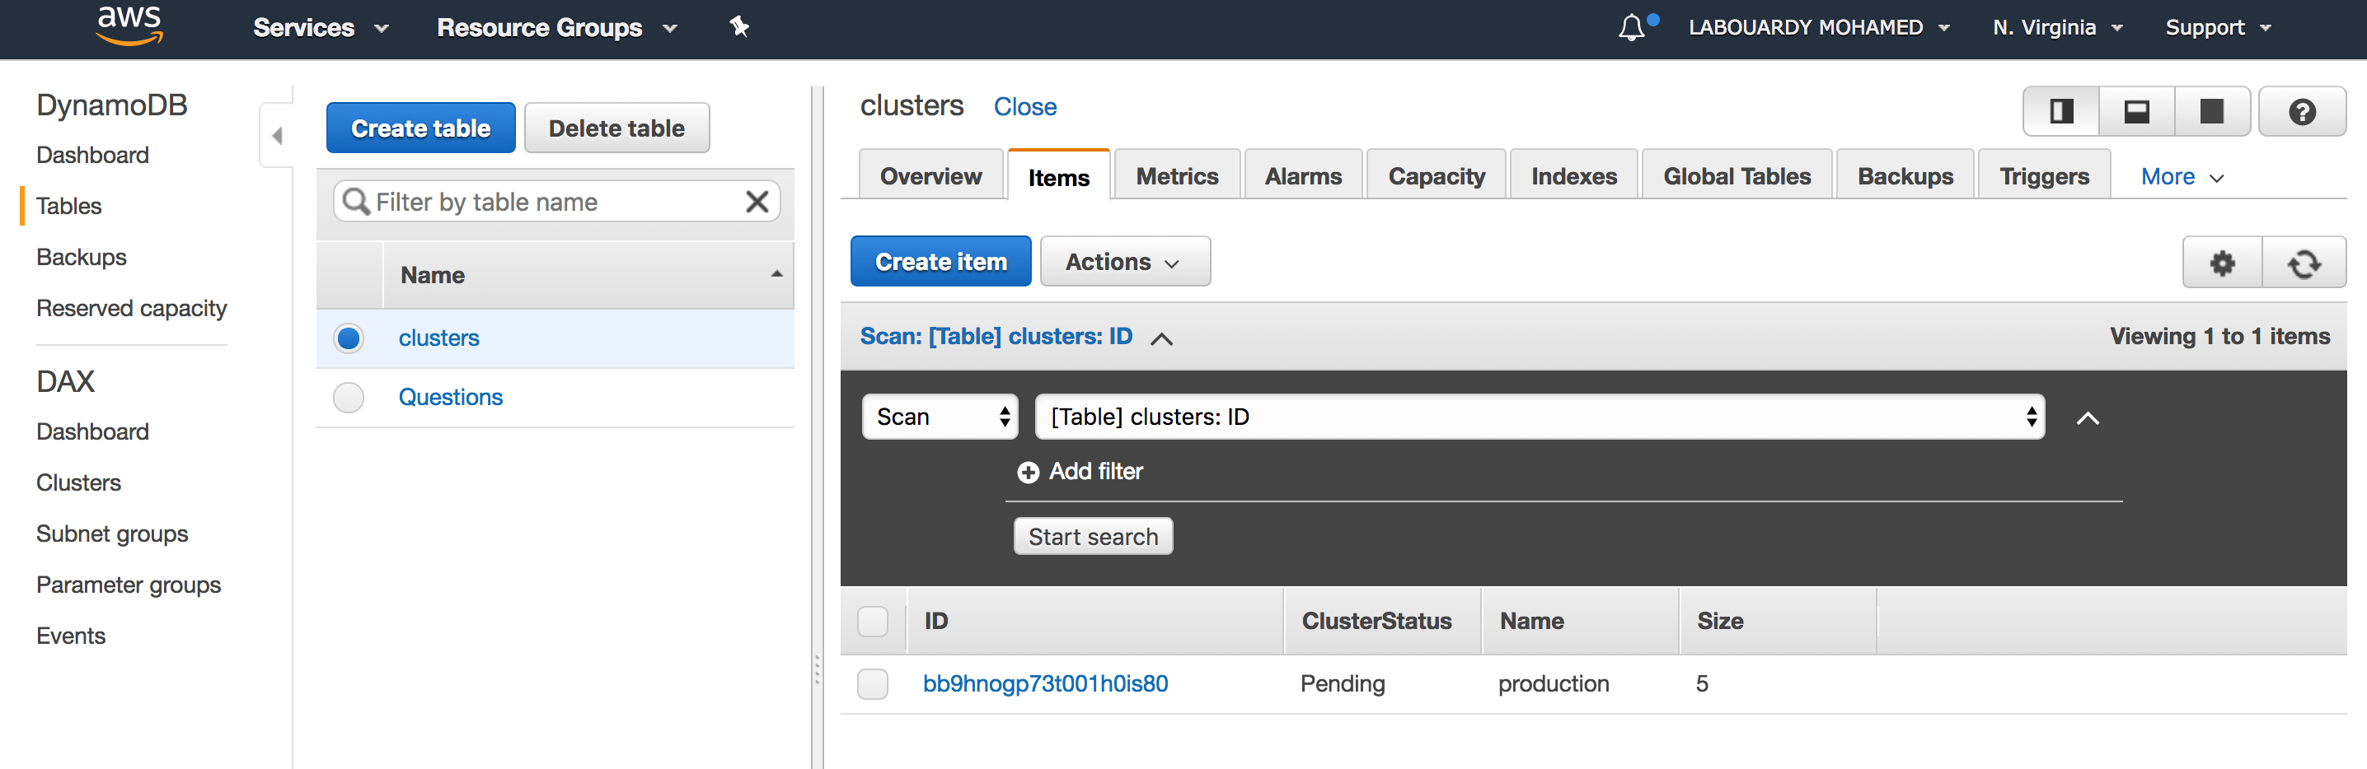
Task: Switch to the Metrics tab
Action: coord(1177,175)
